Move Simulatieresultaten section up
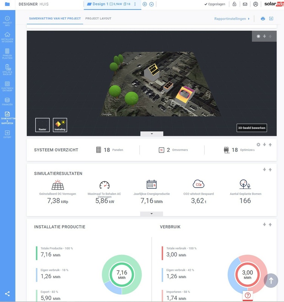The width and height of the screenshot is (284, 302). (270, 169)
